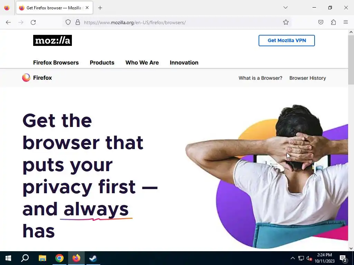354x265 pixels.
Task: Open network status tray icon
Action: [x=301, y=258]
